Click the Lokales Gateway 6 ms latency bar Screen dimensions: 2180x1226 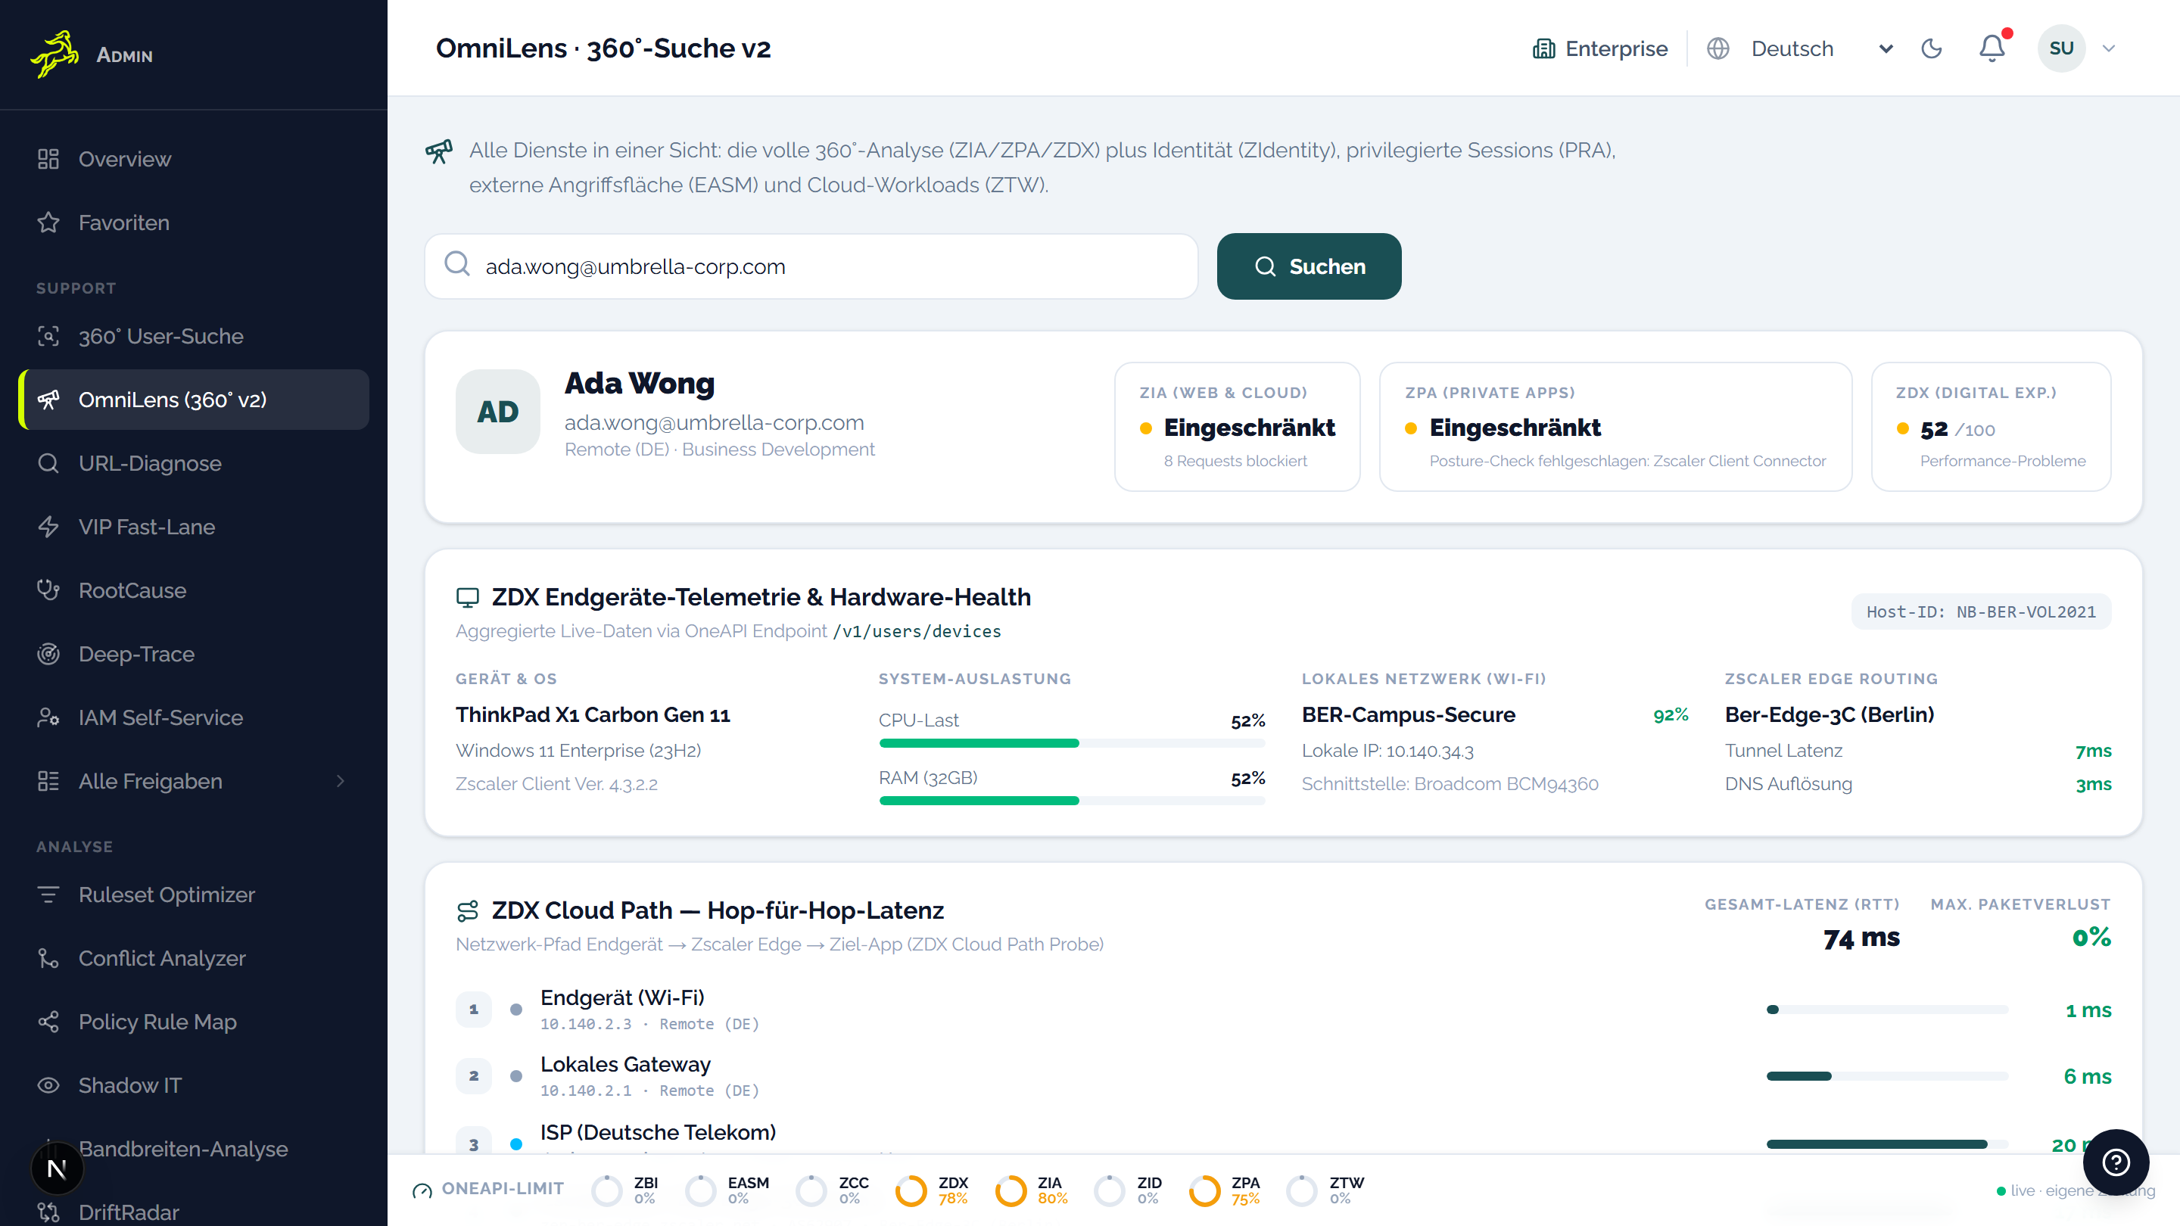[x=1886, y=1076]
